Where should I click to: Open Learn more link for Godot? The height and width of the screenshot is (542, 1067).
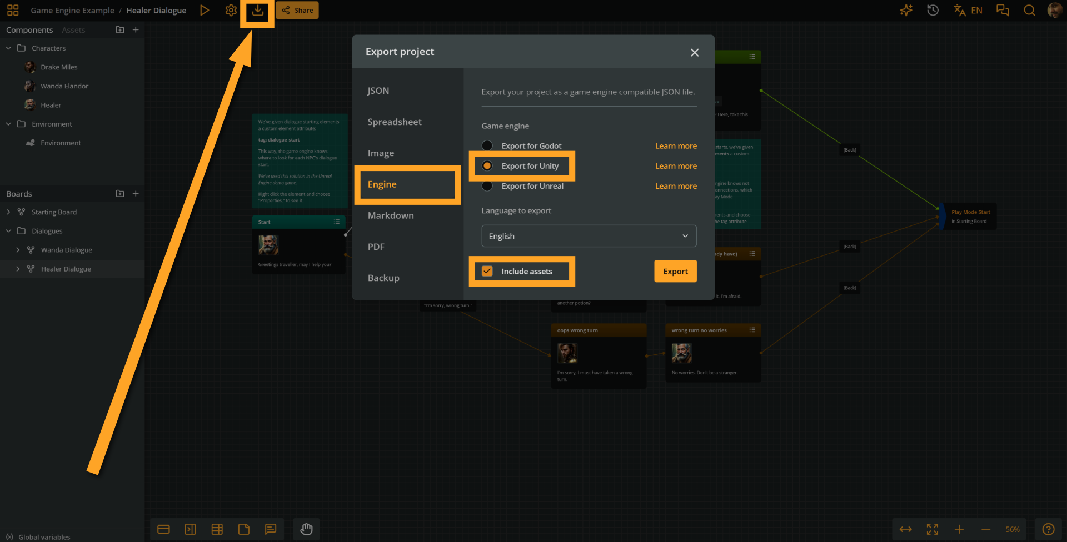pyautogui.click(x=676, y=146)
